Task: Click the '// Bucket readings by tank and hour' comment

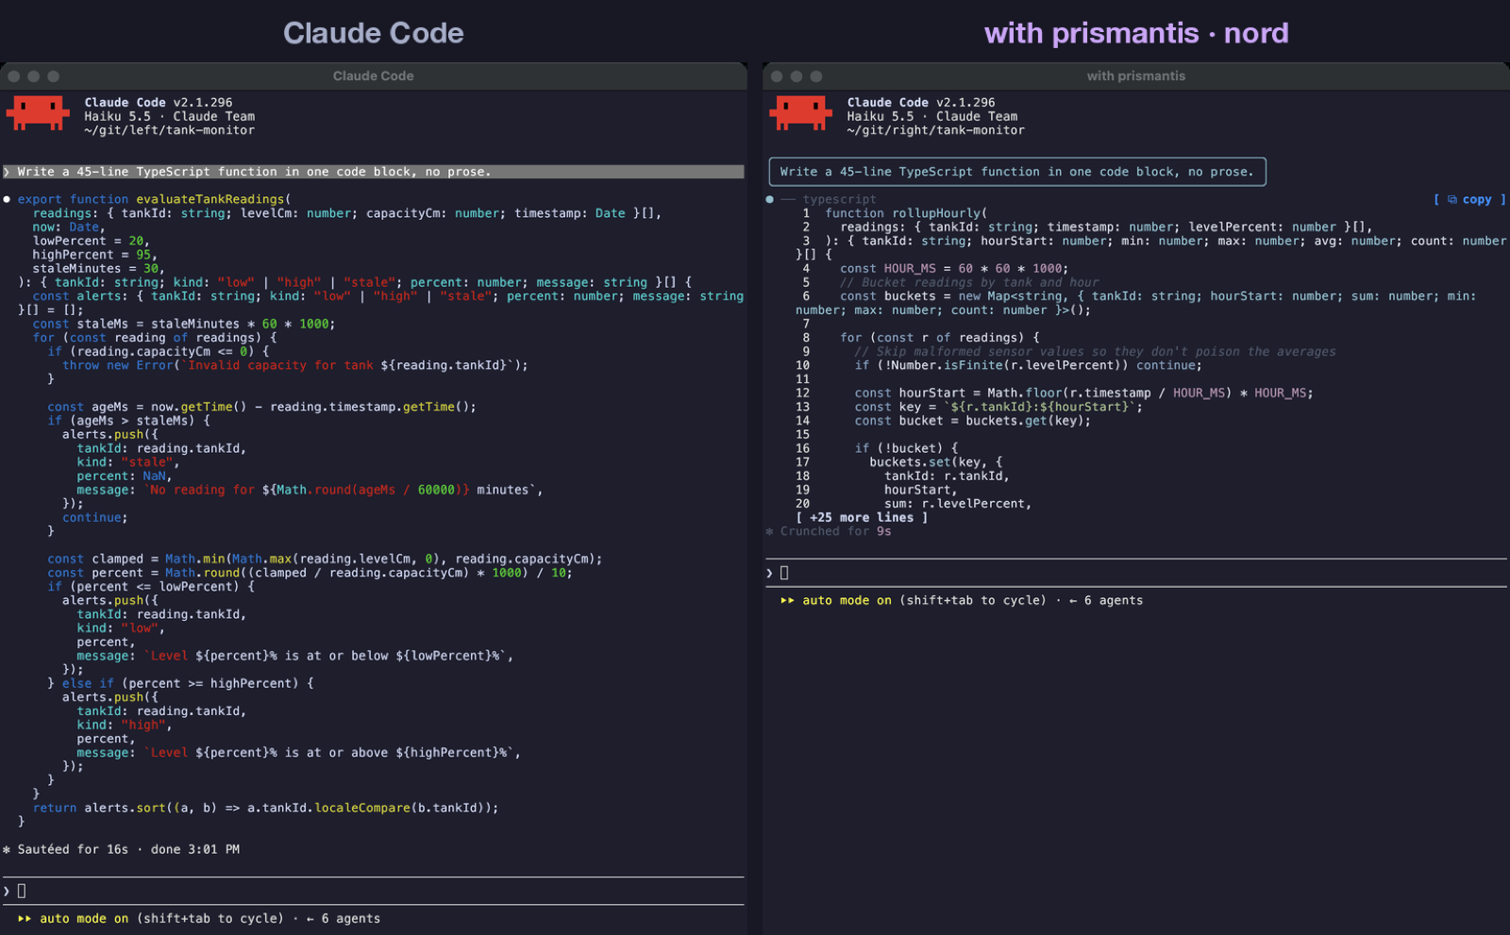Action: [969, 282]
